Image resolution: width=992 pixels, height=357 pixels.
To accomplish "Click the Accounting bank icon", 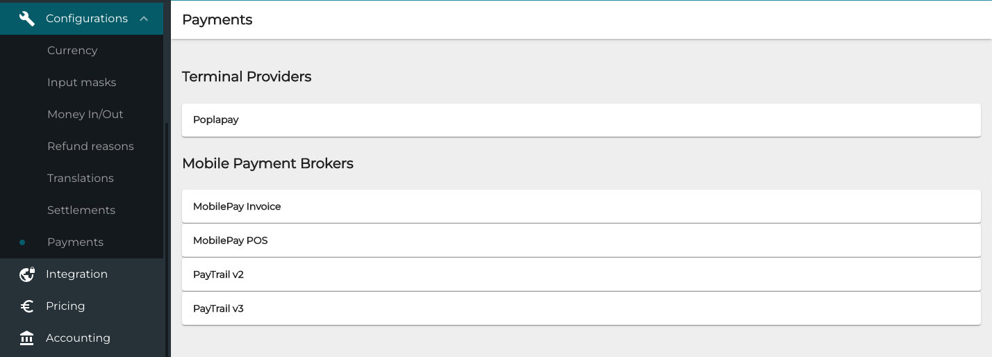I will click(27, 338).
